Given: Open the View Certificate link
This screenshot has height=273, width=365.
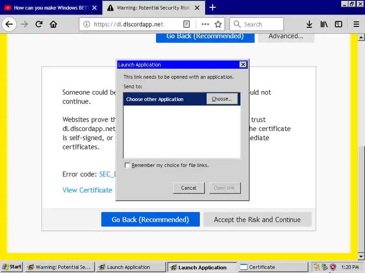Looking at the screenshot, I should [87, 190].
